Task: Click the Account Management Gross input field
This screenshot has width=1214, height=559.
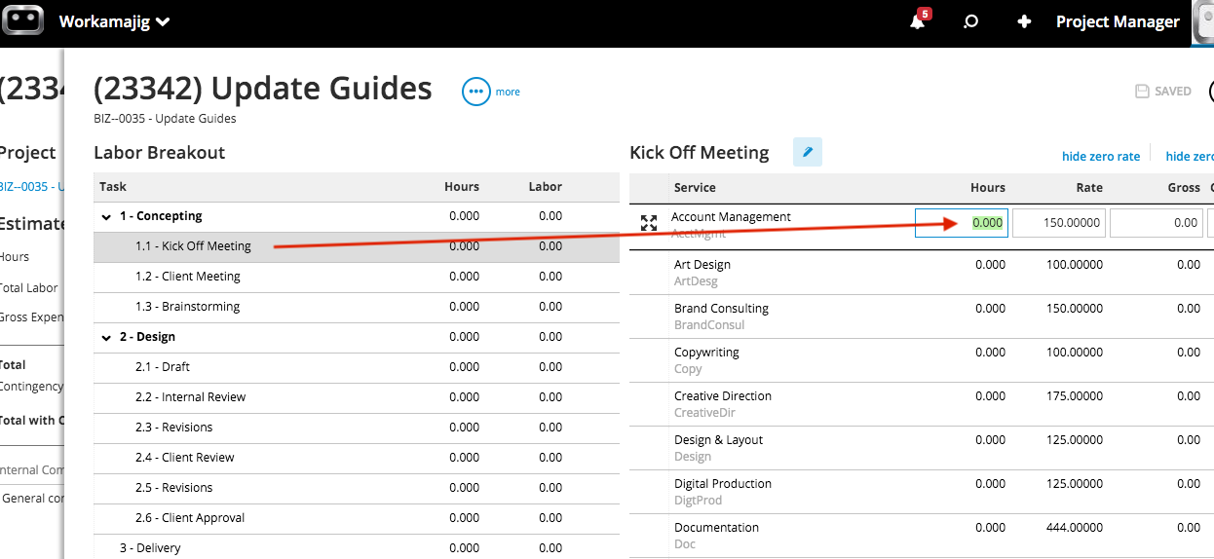Action: pos(1157,222)
